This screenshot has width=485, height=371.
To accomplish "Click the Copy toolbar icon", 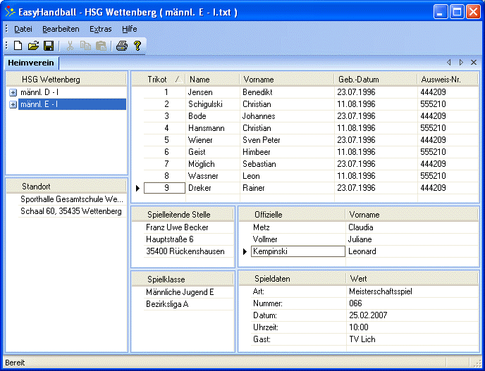I will click(85, 46).
